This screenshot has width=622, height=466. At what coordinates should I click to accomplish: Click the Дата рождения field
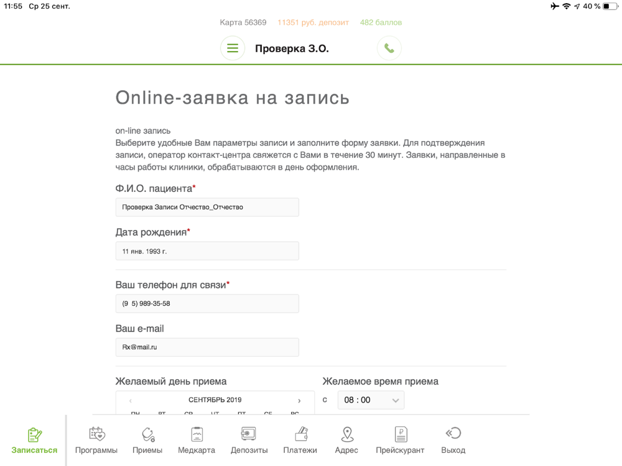point(207,251)
